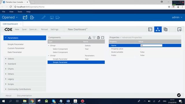Bookmark this page with the star icon

[169, 7]
